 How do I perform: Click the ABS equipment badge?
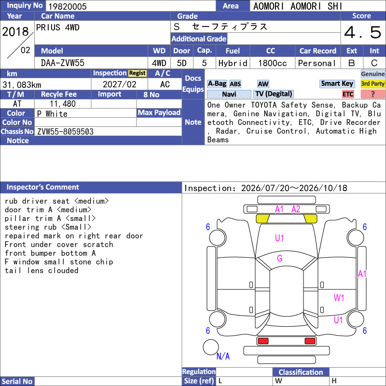[x=235, y=84]
